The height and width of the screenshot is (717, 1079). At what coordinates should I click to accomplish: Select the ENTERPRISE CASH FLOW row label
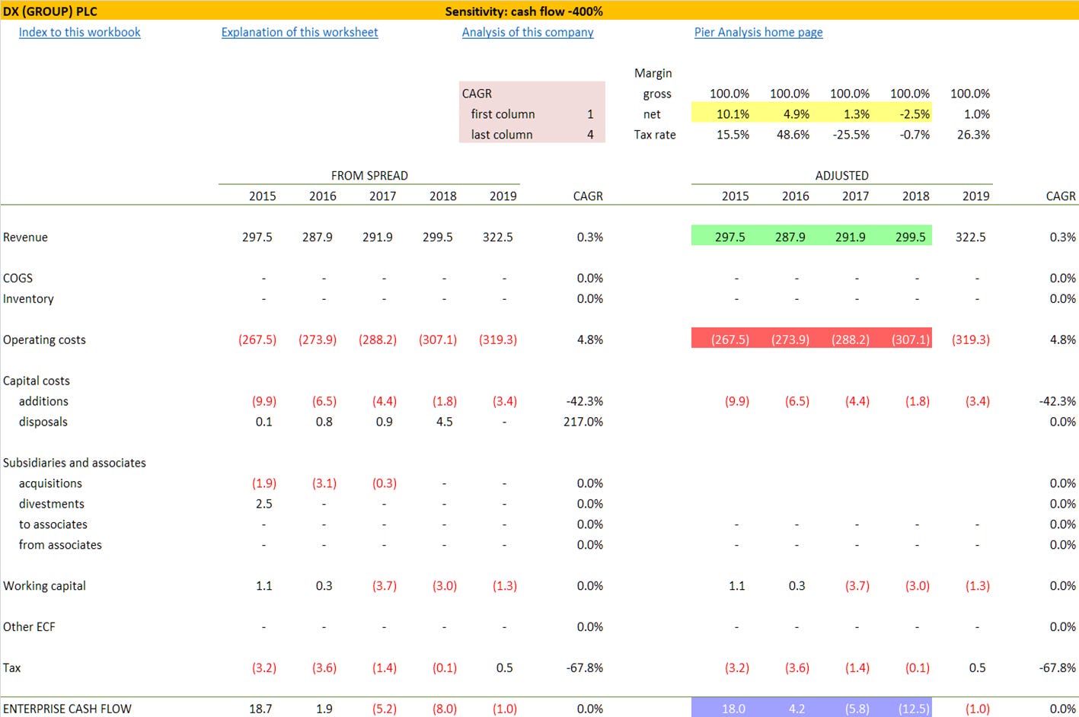point(67,709)
